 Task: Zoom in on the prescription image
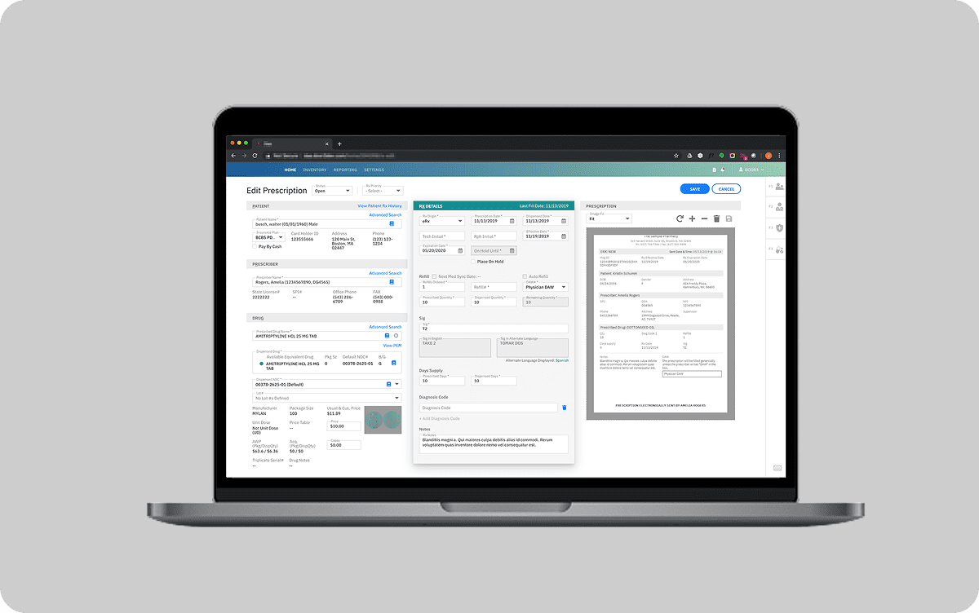(x=692, y=218)
